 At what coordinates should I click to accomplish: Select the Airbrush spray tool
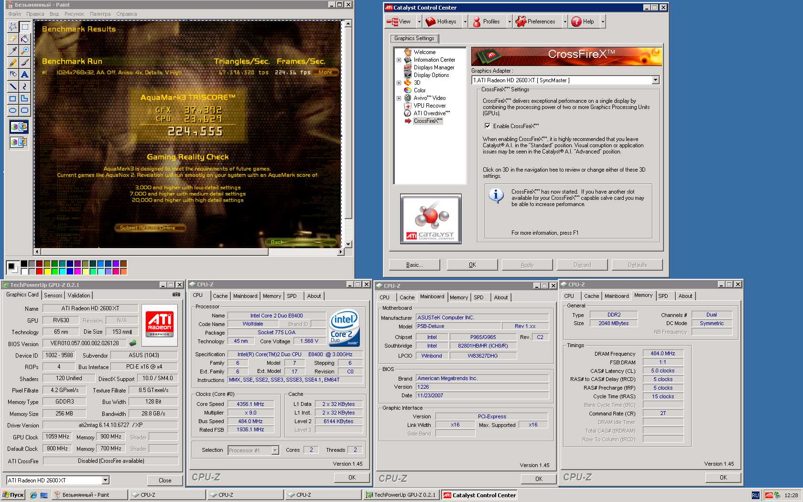pyautogui.click(x=13, y=75)
